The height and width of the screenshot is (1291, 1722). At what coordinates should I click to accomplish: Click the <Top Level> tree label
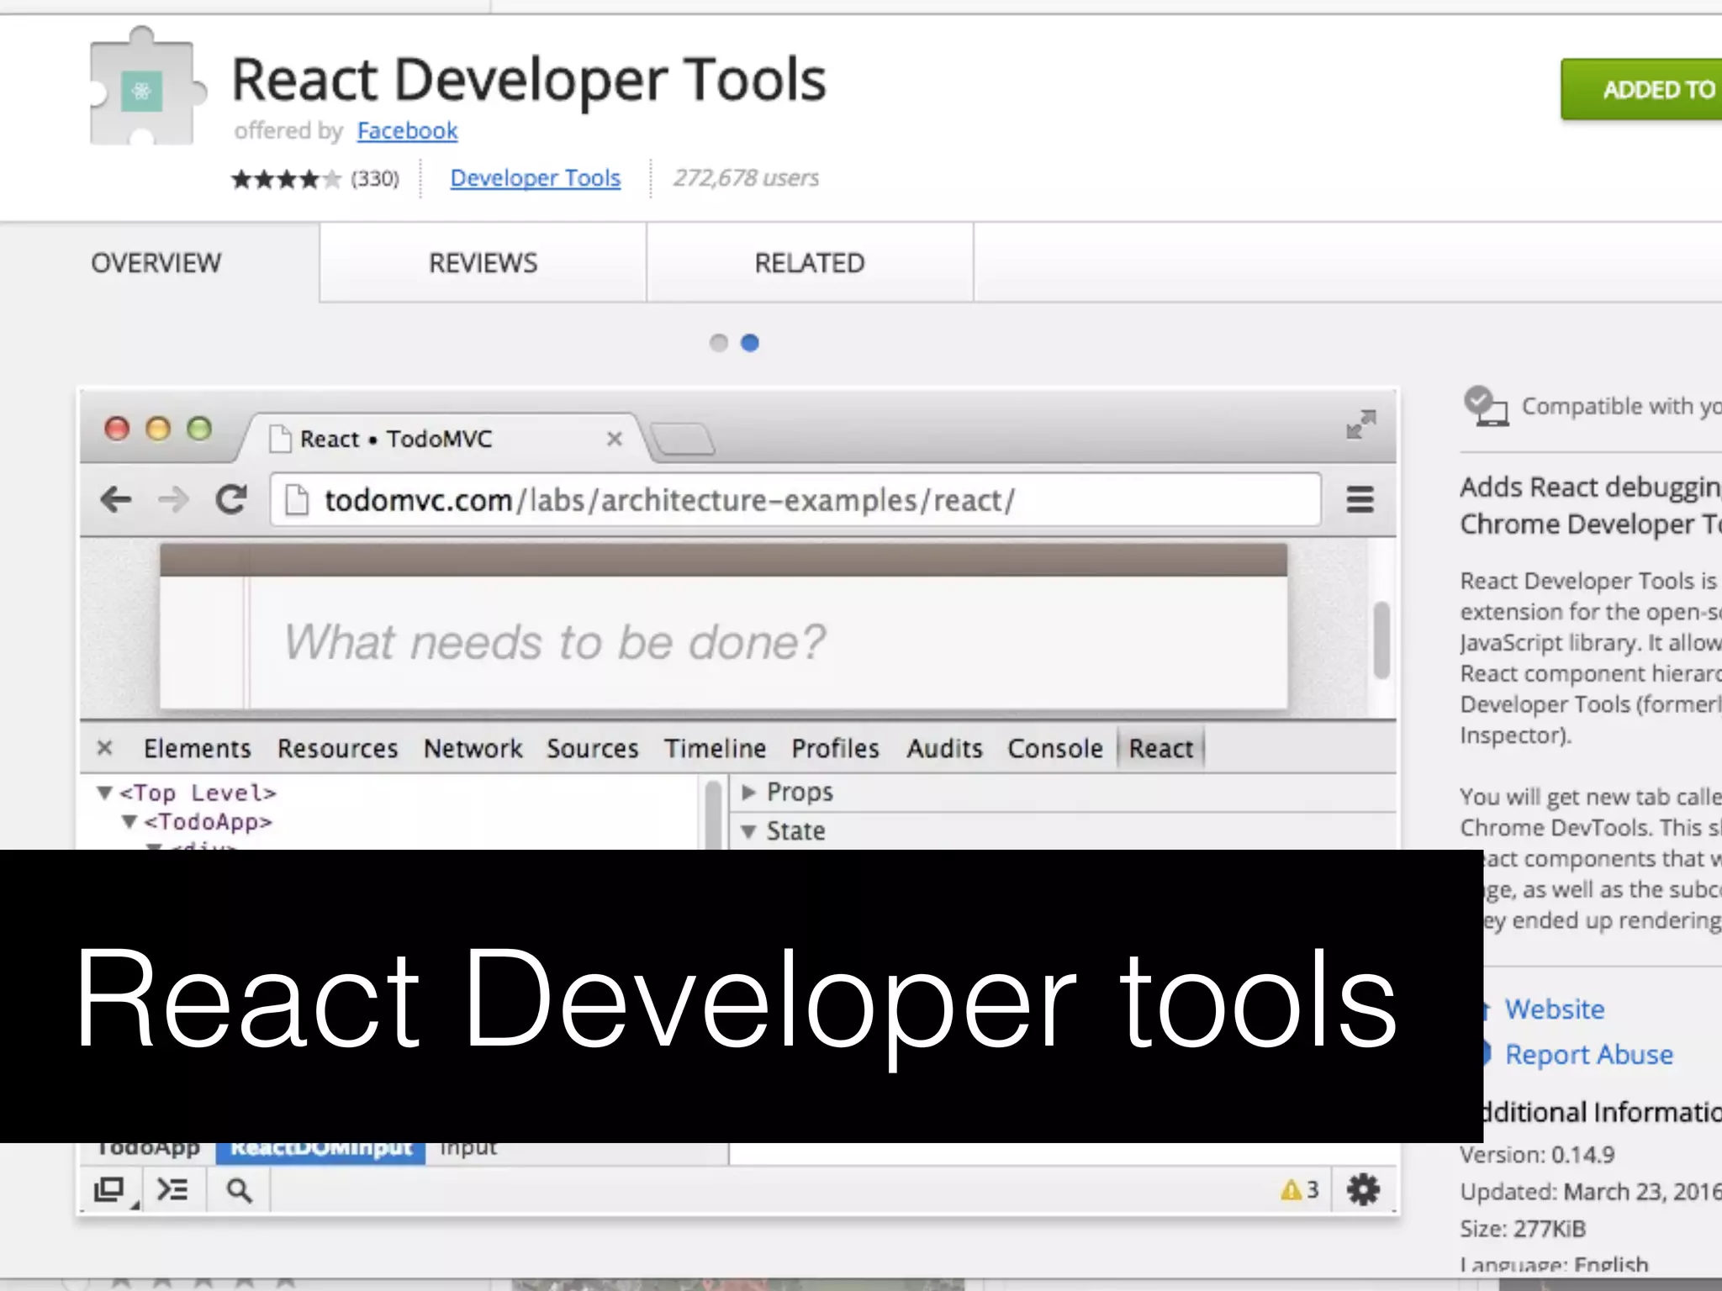(198, 793)
